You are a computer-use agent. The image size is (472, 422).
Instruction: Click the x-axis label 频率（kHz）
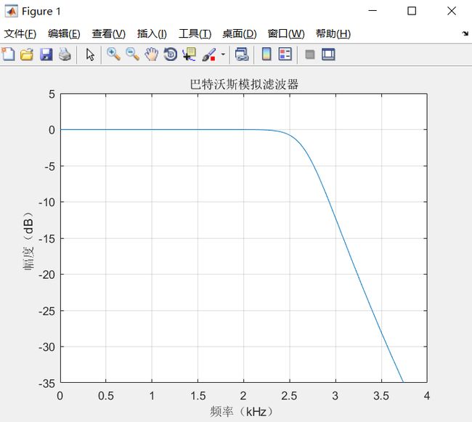(241, 411)
